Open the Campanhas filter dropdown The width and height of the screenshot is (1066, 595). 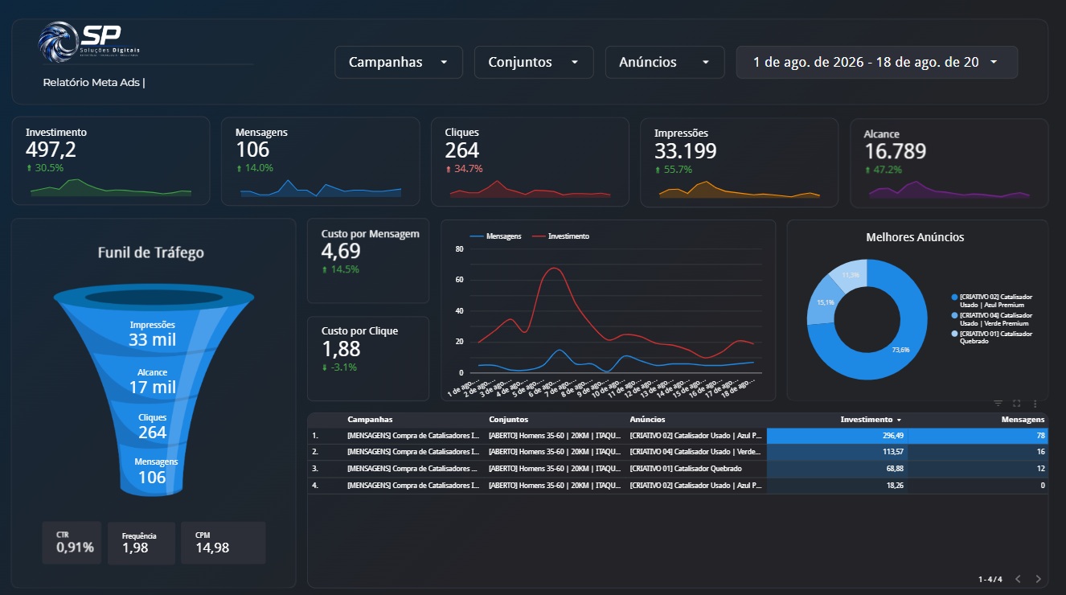(399, 62)
